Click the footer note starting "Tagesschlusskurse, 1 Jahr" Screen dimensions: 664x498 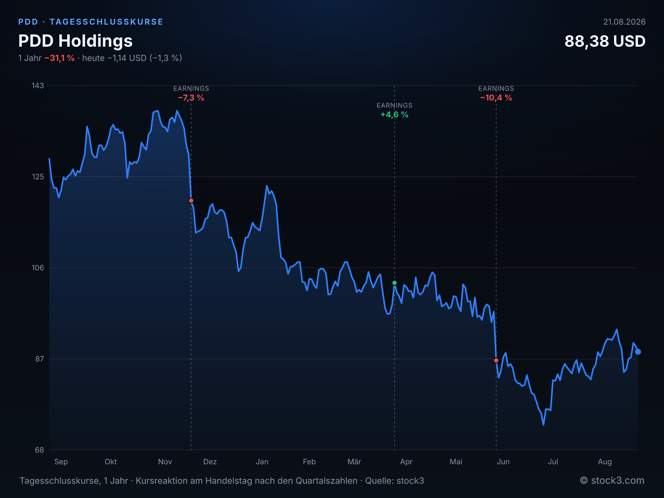tap(222, 481)
